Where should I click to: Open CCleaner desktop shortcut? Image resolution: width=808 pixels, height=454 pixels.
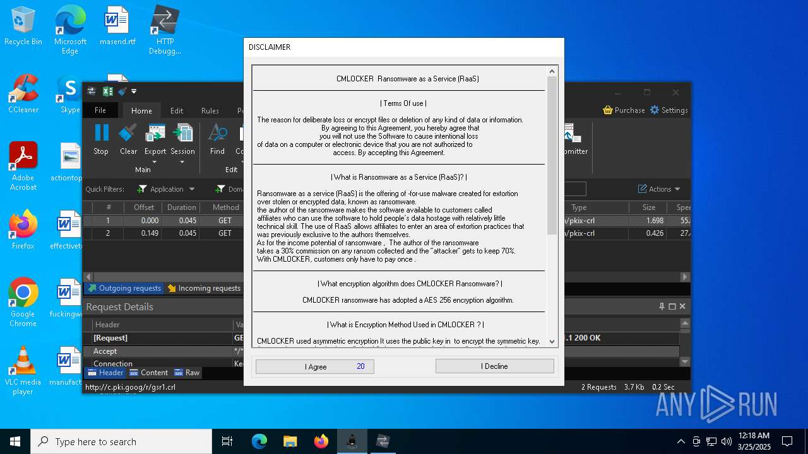23,94
